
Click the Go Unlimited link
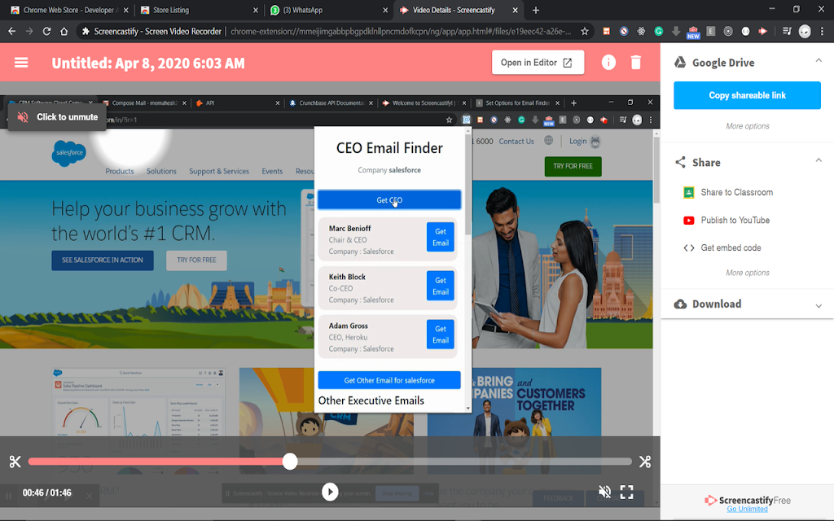[747, 509]
